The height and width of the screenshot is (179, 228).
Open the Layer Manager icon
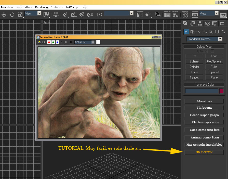click(x=158, y=15)
